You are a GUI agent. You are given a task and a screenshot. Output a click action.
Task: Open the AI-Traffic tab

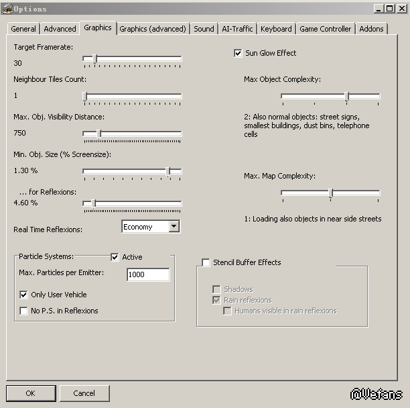[237, 29]
